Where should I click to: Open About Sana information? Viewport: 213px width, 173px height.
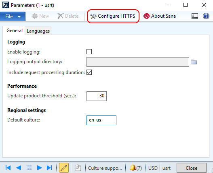160,16
